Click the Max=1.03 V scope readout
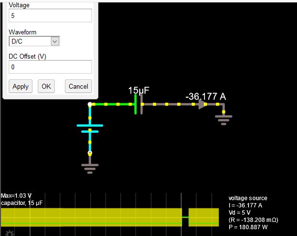The image size is (297, 236). pyautogui.click(x=16, y=196)
